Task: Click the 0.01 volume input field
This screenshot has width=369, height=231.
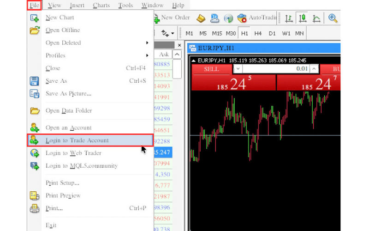Action: (276, 69)
